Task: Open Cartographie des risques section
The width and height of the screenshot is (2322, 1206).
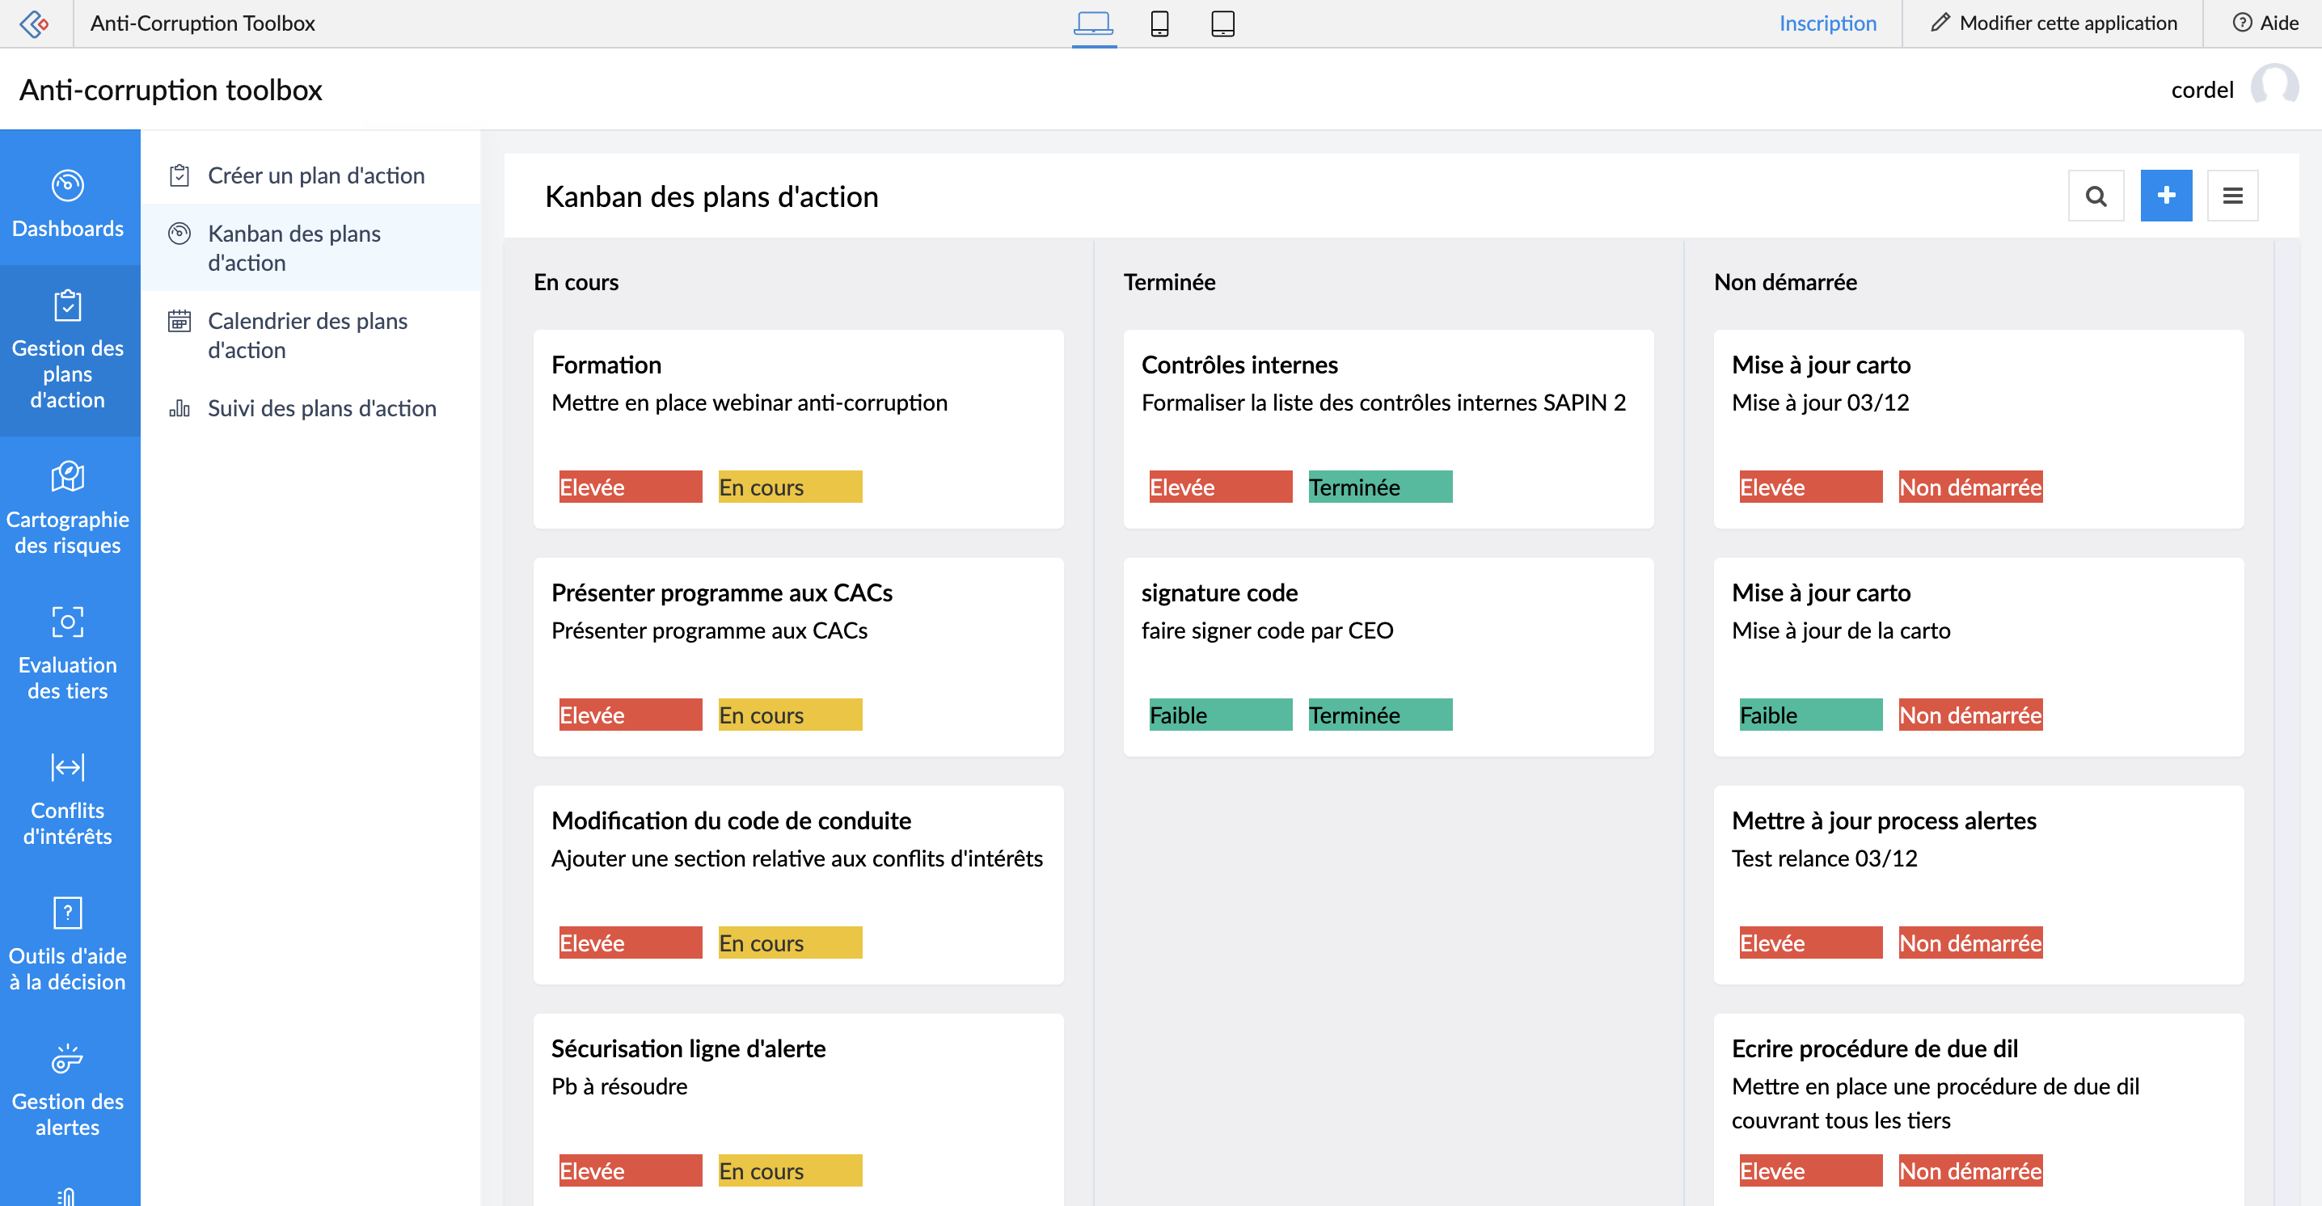Action: click(69, 508)
